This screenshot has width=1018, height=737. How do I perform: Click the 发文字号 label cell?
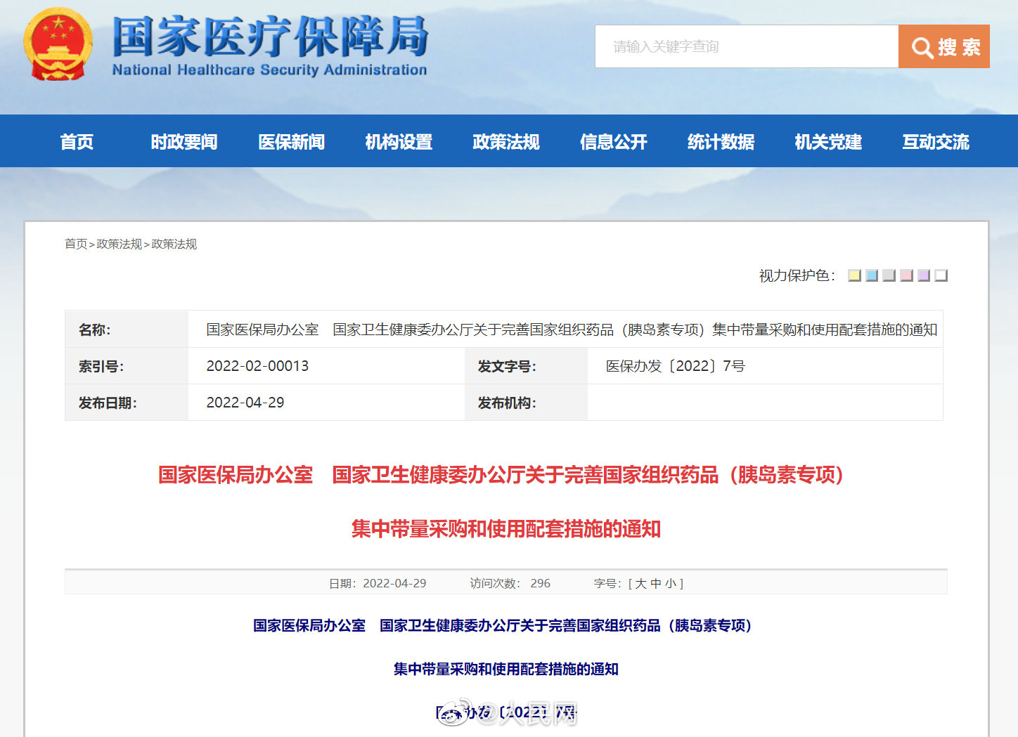point(507,366)
